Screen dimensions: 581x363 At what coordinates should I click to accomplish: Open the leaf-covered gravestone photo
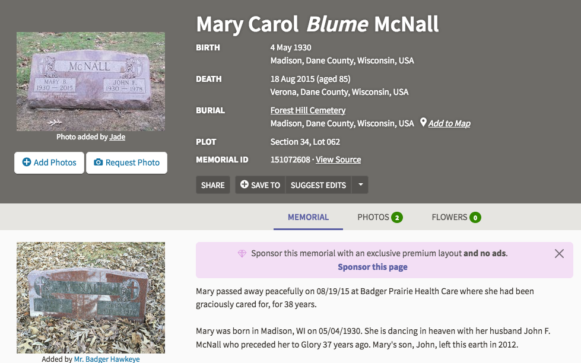click(x=91, y=298)
